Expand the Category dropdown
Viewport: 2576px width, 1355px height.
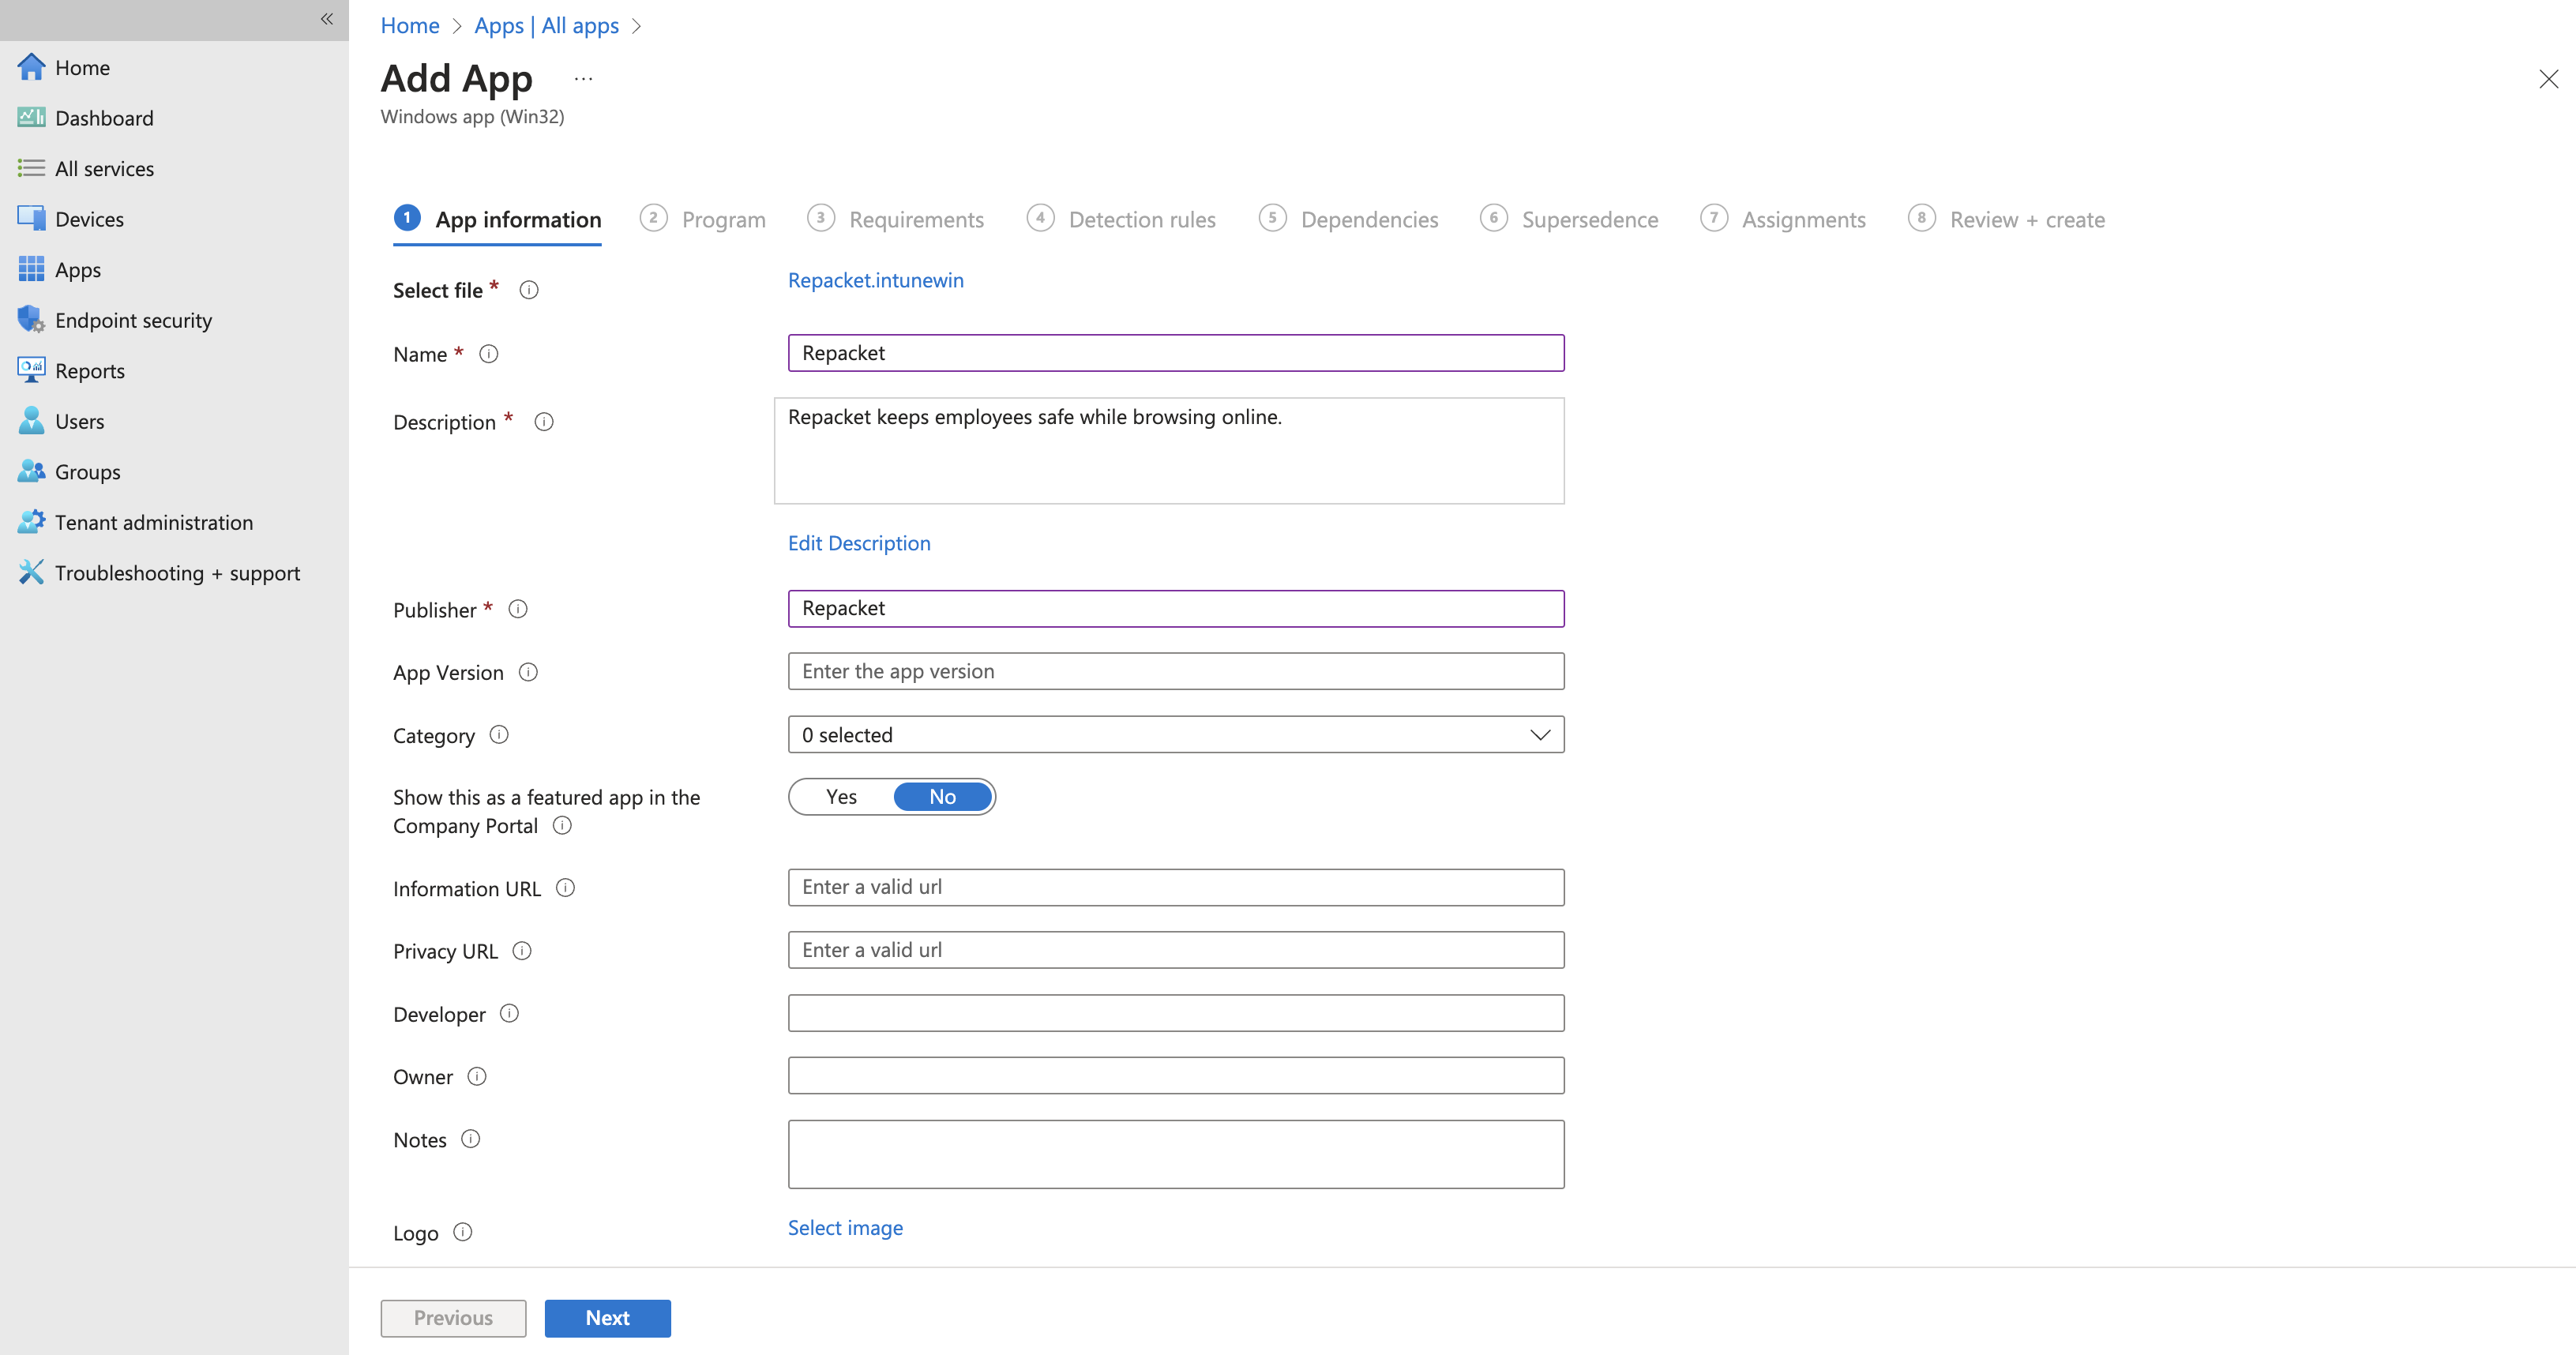pyautogui.click(x=1175, y=735)
